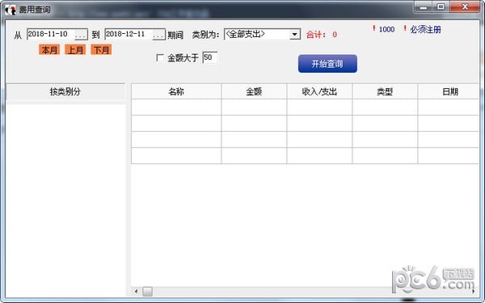
Task: Maximize the 费用查询 window
Action: coord(441,6)
